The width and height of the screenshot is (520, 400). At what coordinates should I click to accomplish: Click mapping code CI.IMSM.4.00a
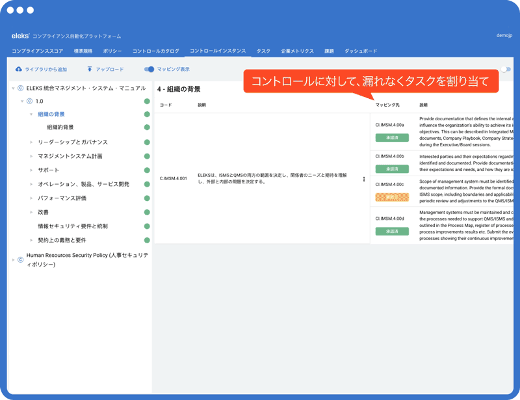point(389,125)
